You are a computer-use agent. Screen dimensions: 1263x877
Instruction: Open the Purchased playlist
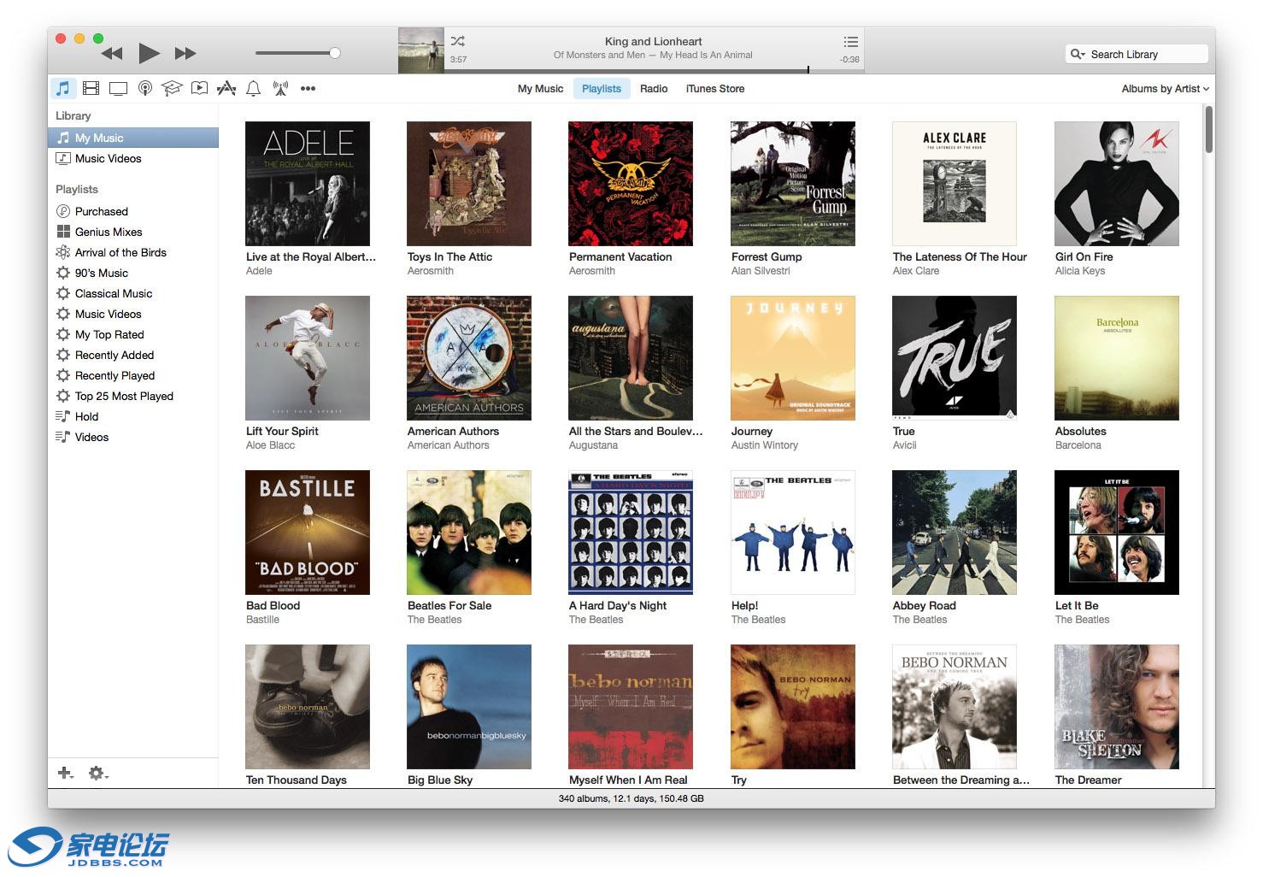click(x=133, y=211)
